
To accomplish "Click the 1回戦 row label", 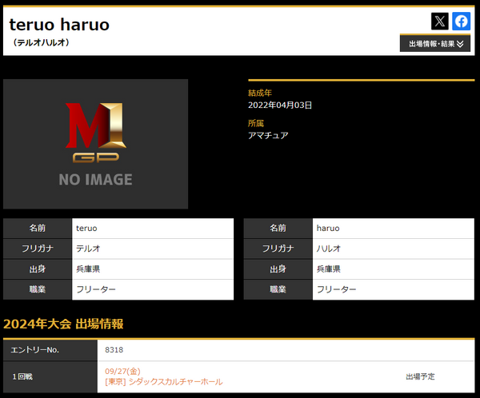I will (22, 376).
